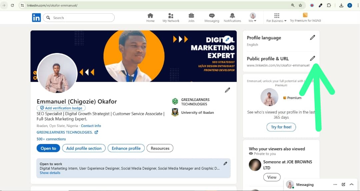Image resolution: width=360 pixels, height=191 pixels.
Task: Click the Enhance profile button
Action: tap(126, 148)
